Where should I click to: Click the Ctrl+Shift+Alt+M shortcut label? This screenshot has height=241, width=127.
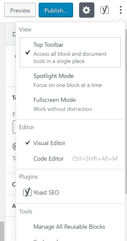[95, 159]
